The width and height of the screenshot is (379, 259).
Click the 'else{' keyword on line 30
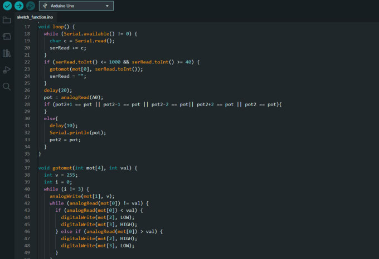pyautogui.click(x=51, y=118)
